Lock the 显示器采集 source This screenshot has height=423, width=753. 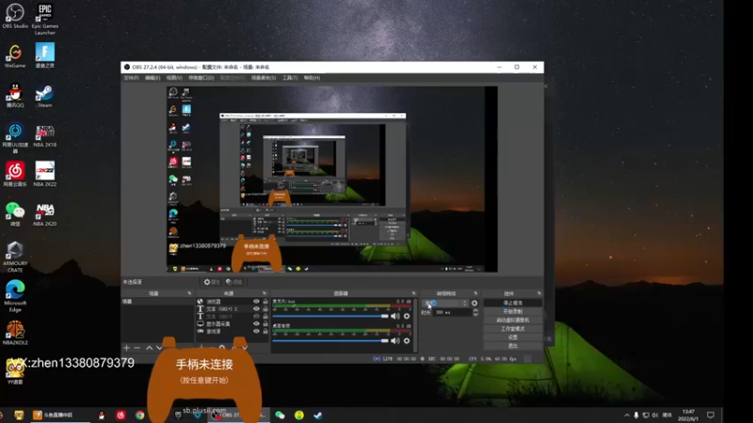pos(265,323)
